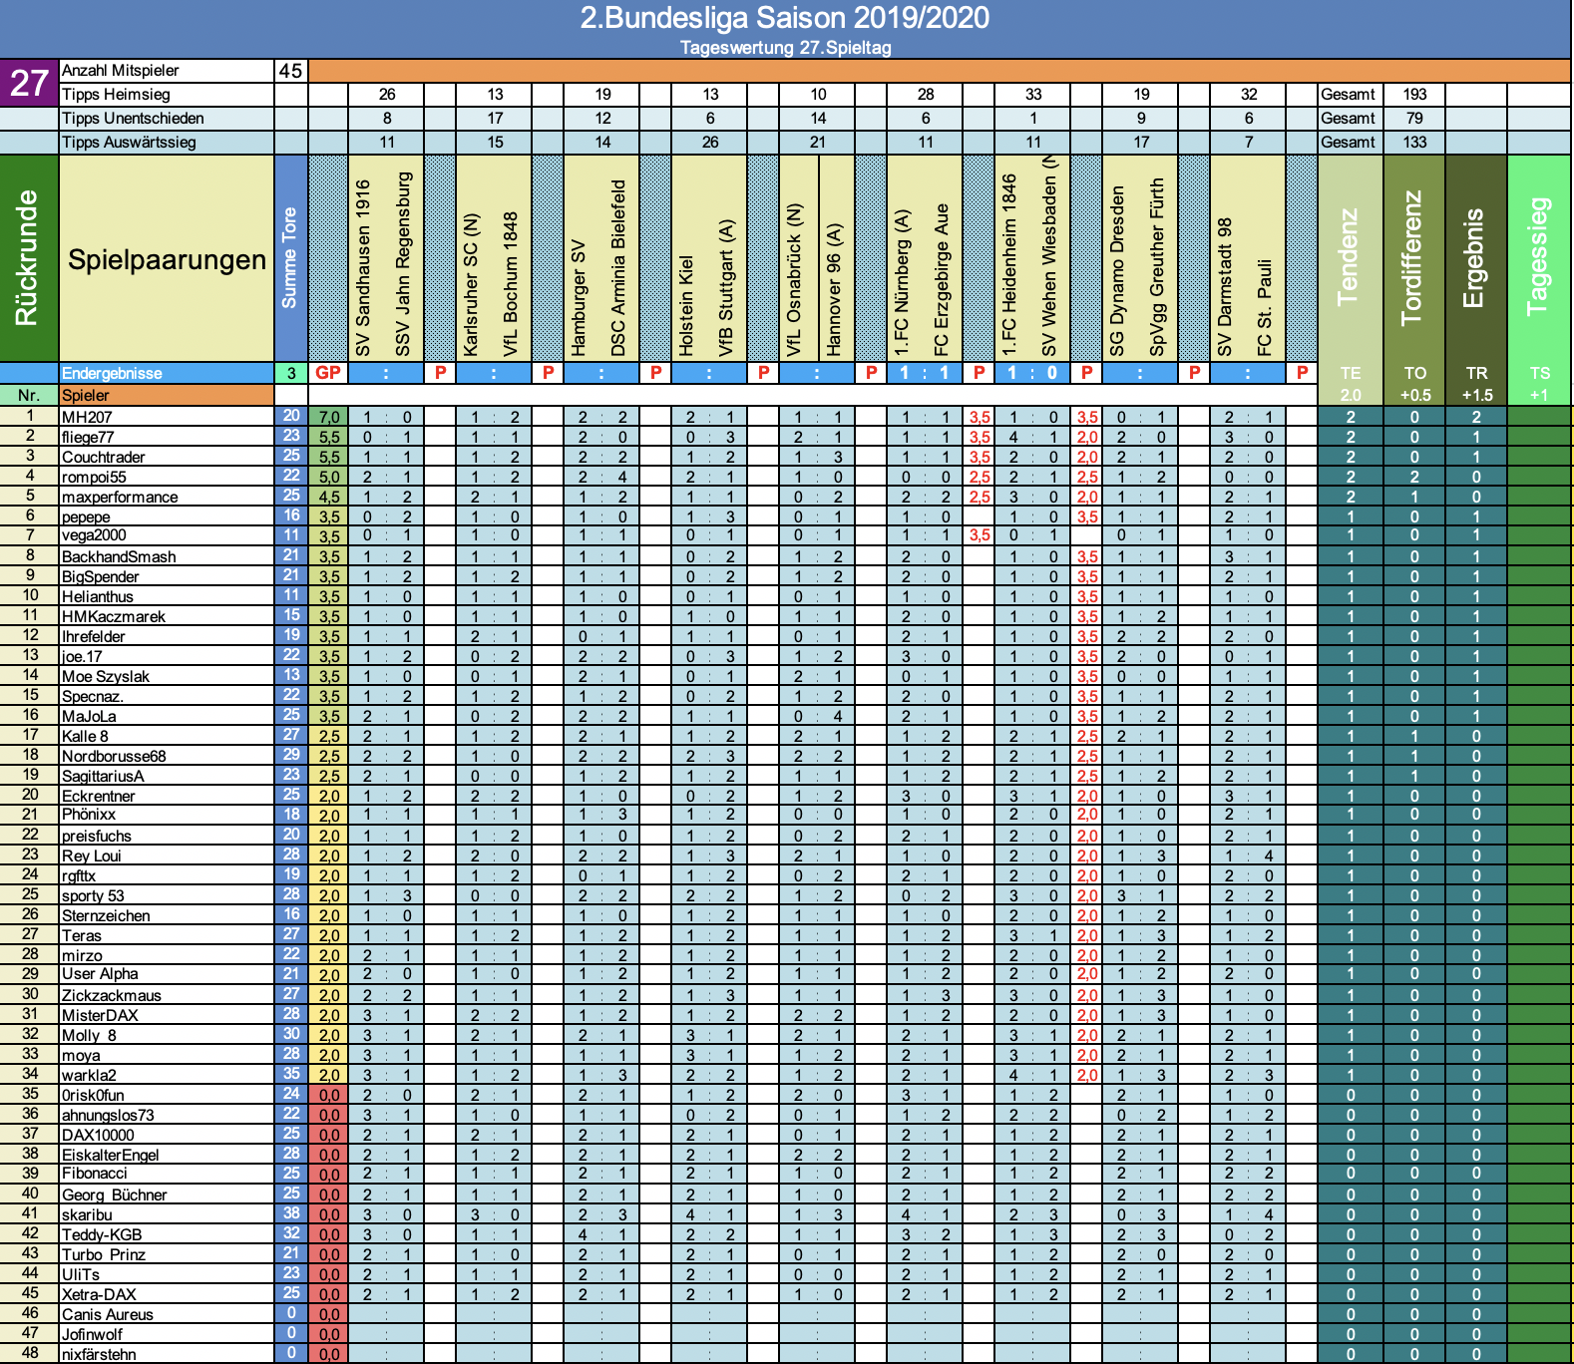
Task: Select the orange 'Spieler' header cell
Action: point(167,395)
